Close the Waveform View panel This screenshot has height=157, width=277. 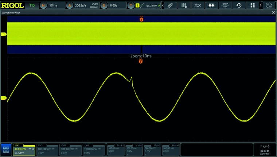pos(274,12)
